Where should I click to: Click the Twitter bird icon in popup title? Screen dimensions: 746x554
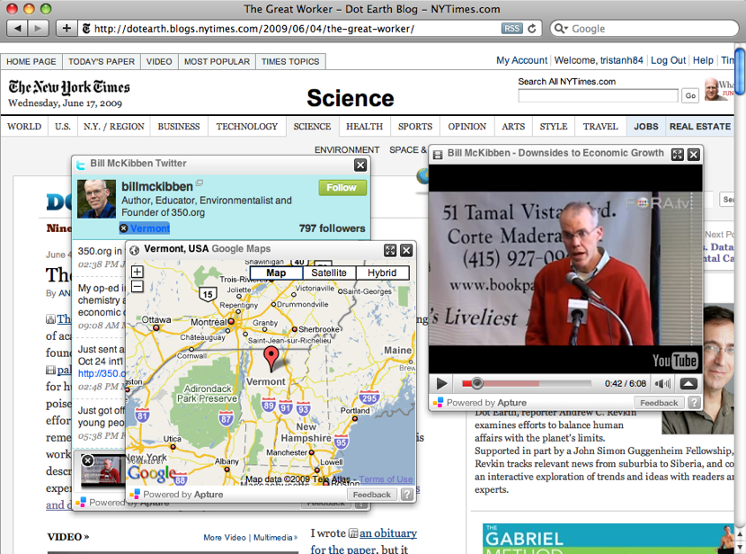(80, 165)
